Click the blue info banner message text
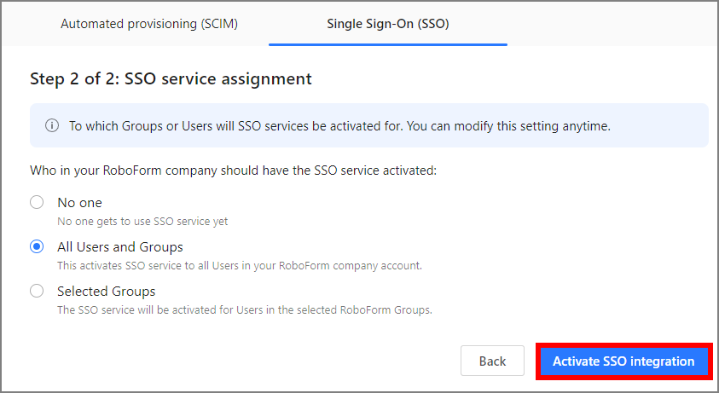The height and width of the screenshot is (393, 719). pyautogui.click(x=339, y=126)
